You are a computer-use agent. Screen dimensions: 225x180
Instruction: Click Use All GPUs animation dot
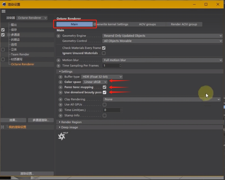coord(61,105)
